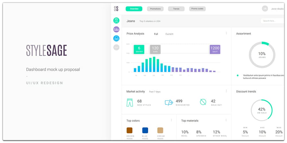The width and height of the screenshot is (287, 143).
Task: Click the Assortment 10% jeans donut chart
Action: click(x=262, y=55)
